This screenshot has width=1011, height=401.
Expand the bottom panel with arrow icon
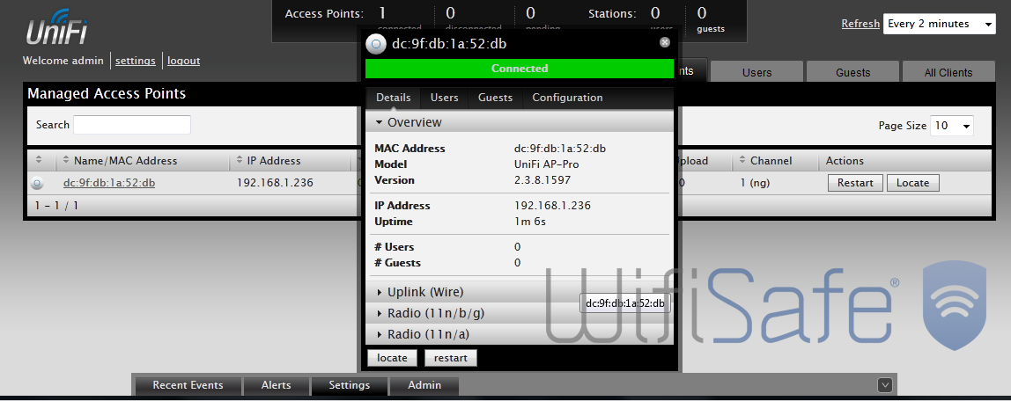(x=885, y=385)
